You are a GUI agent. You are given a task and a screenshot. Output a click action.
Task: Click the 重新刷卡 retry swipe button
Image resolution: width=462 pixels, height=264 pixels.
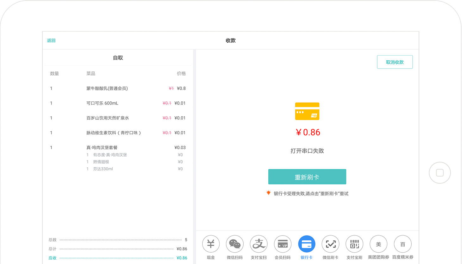tap(307, 177)
